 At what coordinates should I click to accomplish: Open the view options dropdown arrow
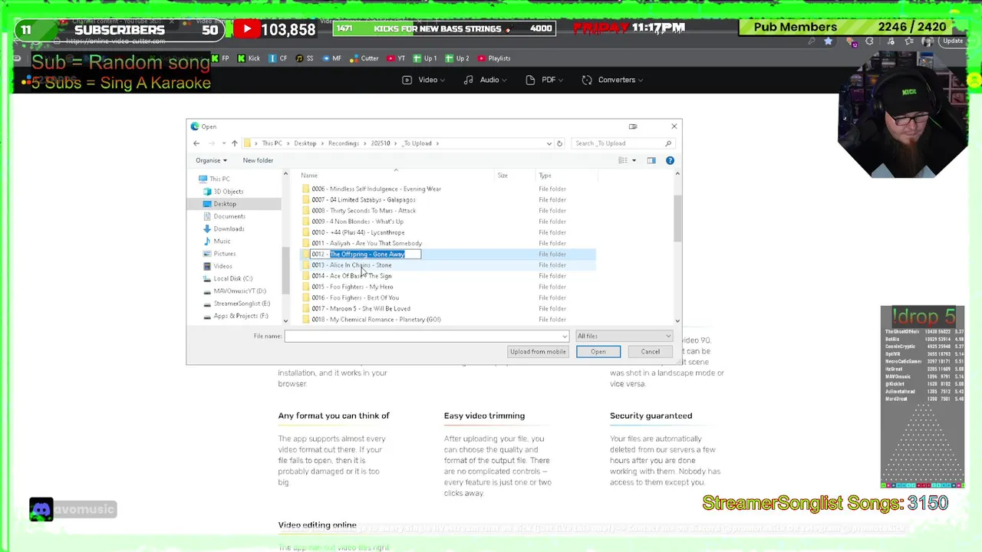coord(634,160)
